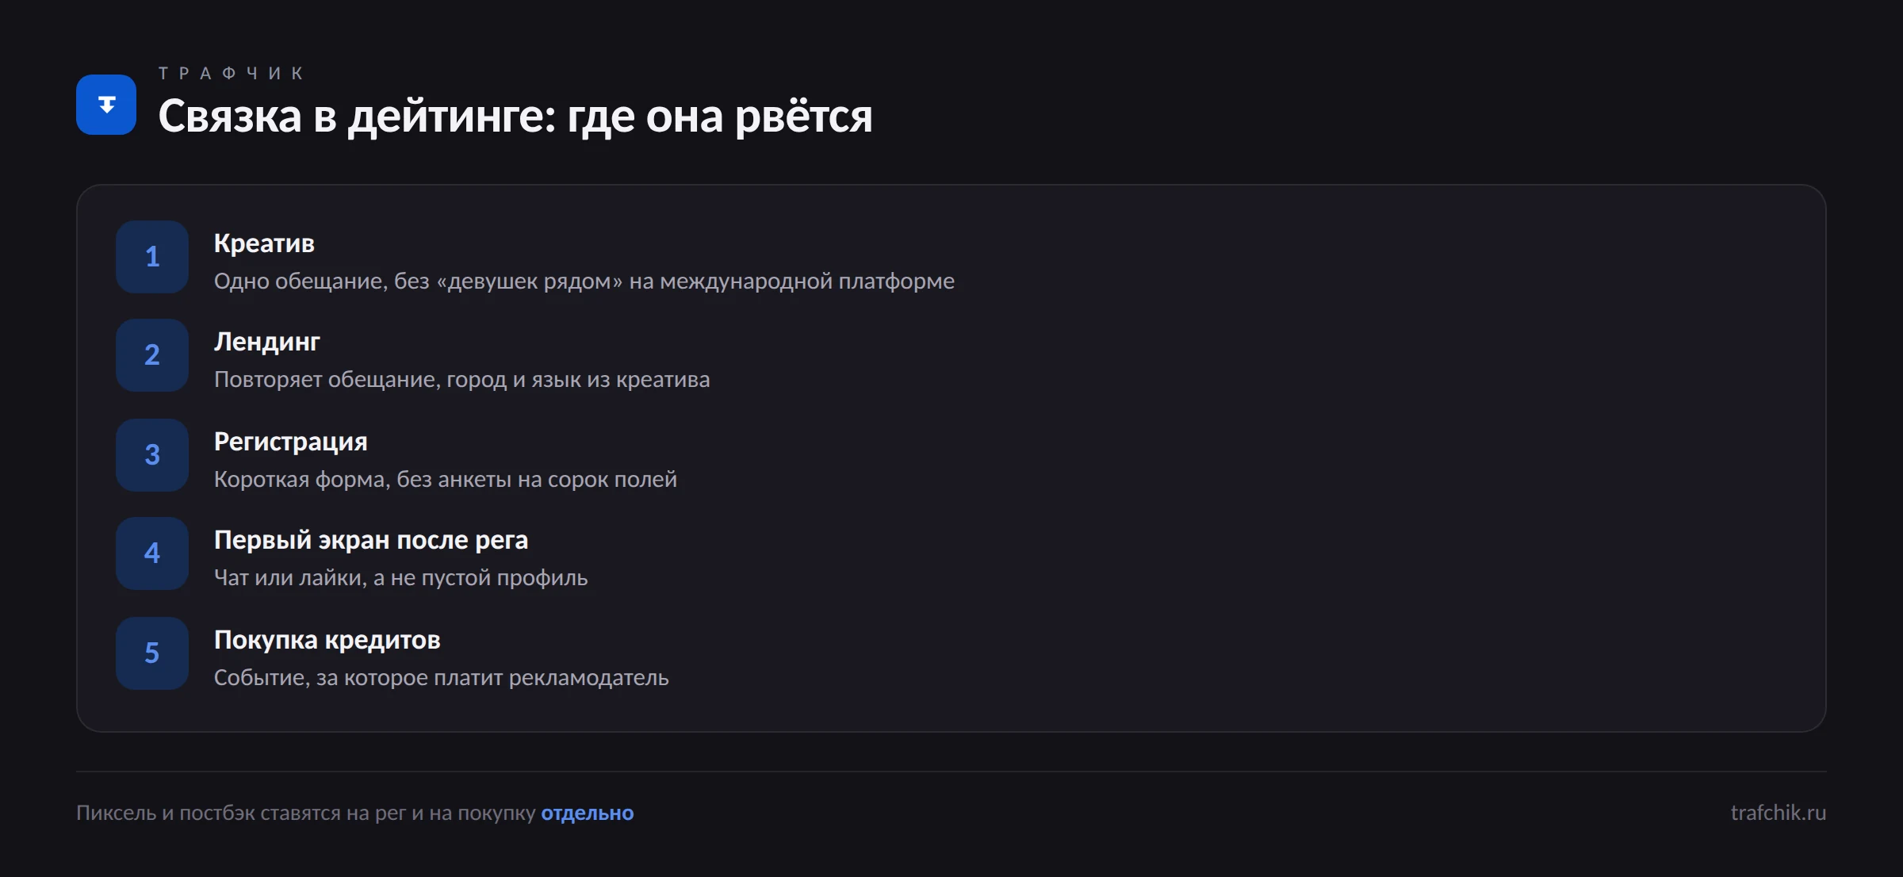Click step 4 badge beside Первый экран
This screenshot has width=1903, height=877.
(x=152, y=553)
